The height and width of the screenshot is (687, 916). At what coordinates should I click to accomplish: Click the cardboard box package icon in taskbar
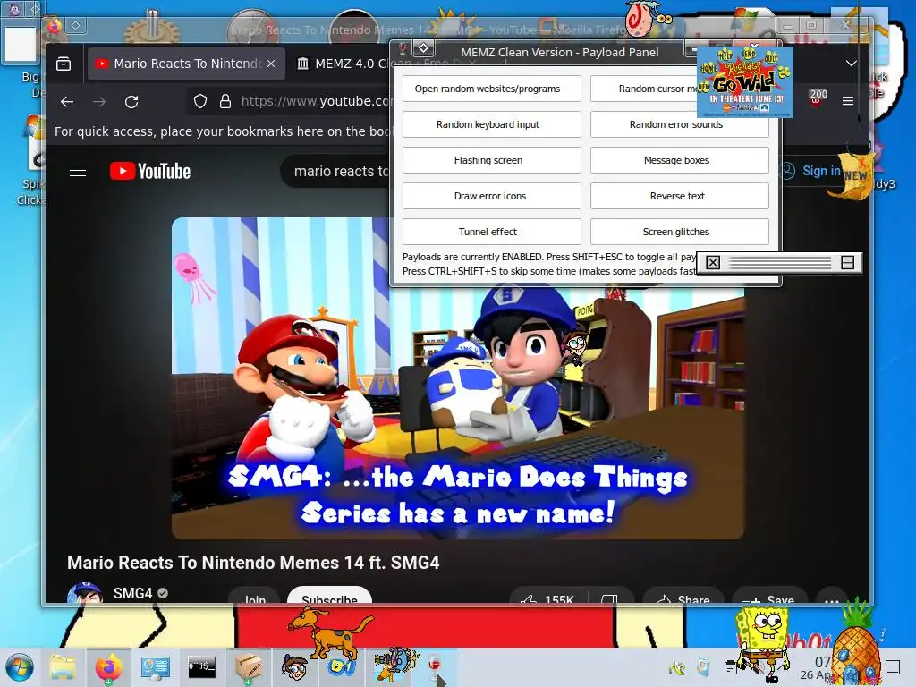coord(249,667)
